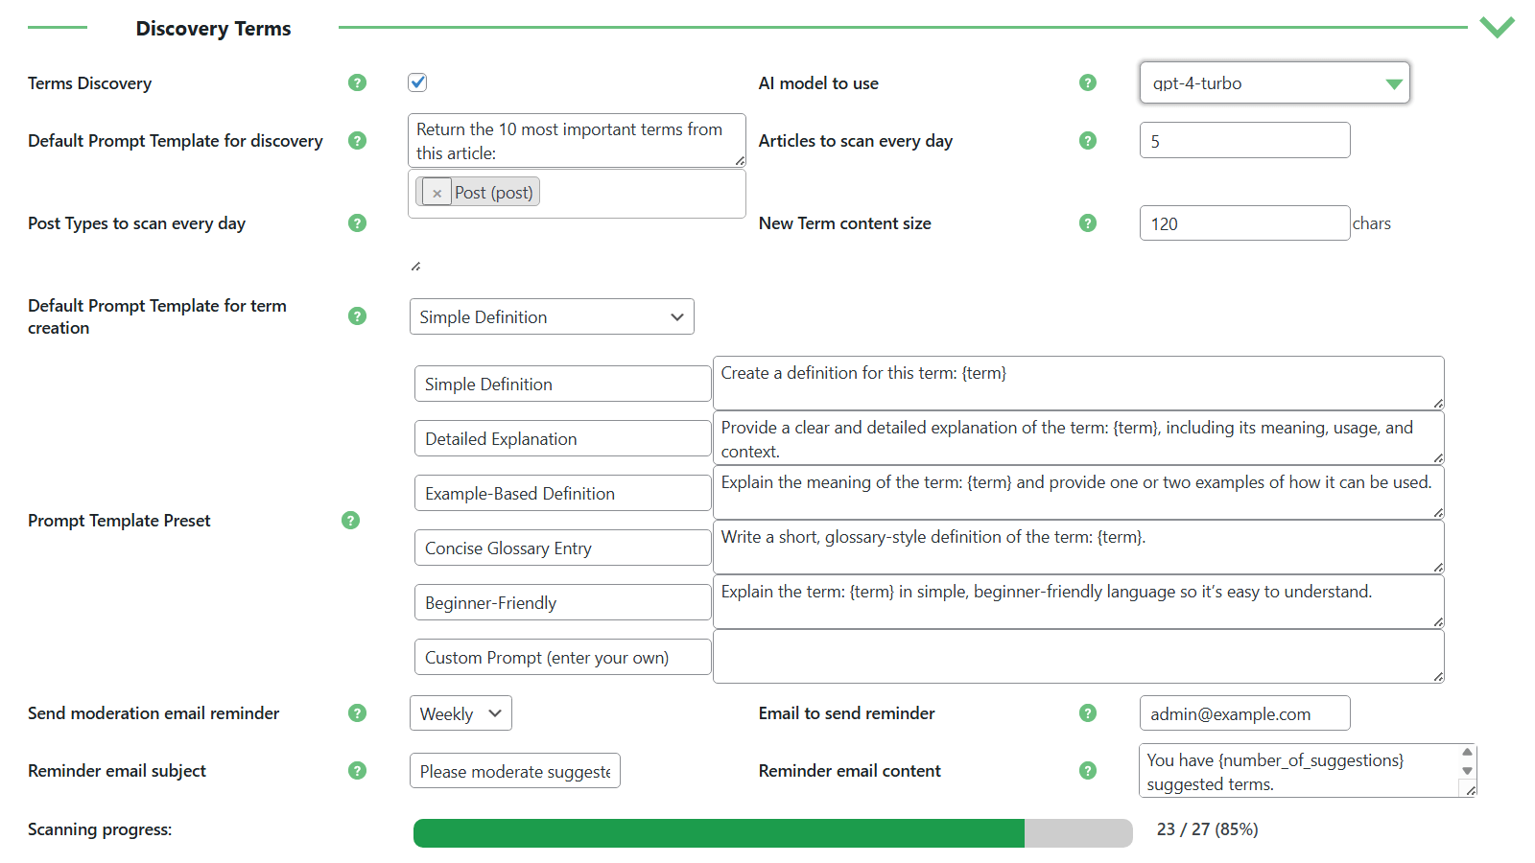This screenshot has width=1535, height=863.
Task: Open the Simple Definition template dropdown
Action: 551,316
